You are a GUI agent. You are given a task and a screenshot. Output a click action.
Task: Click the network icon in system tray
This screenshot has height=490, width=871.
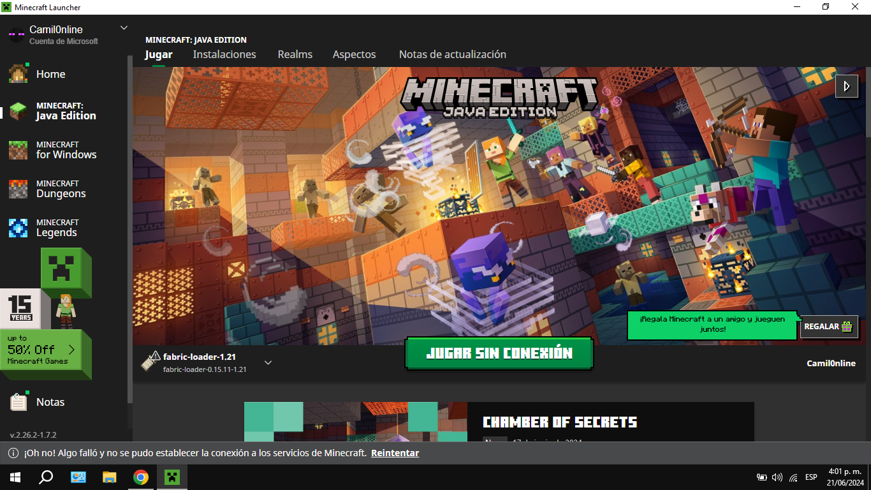[x=793, y=477]
